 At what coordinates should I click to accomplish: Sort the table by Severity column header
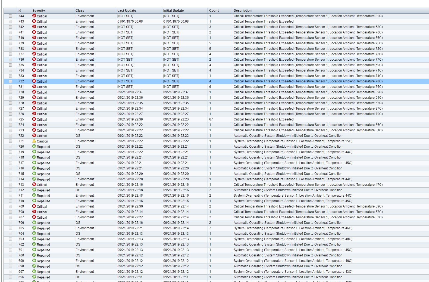(x=39, y=11)
